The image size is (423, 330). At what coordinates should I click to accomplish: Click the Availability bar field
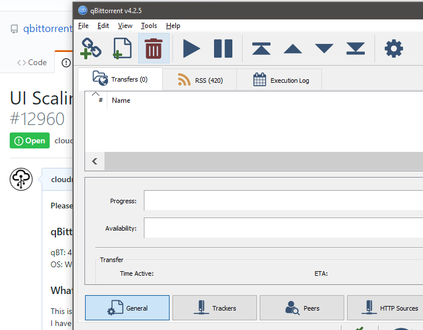click(x=283, y=228)
